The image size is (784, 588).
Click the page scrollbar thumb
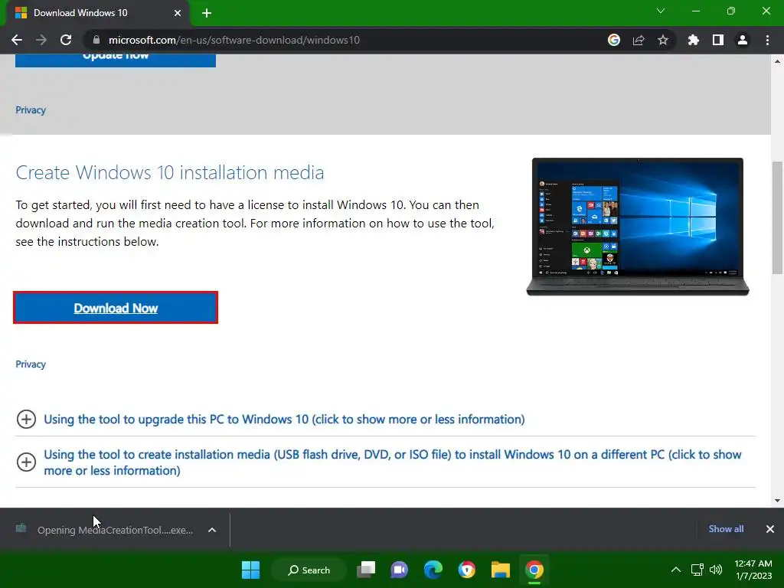(x=777, y=217)
